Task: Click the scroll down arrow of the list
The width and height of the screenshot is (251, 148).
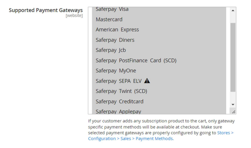Action: pyautogui.click(x=233, y=105)
